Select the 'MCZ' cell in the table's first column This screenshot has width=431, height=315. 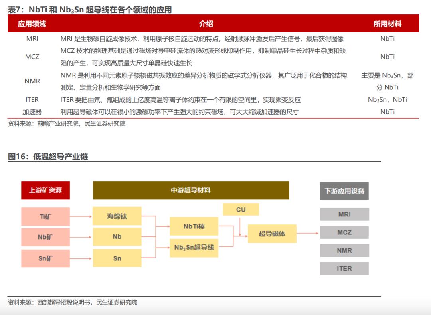coord(32,57)
